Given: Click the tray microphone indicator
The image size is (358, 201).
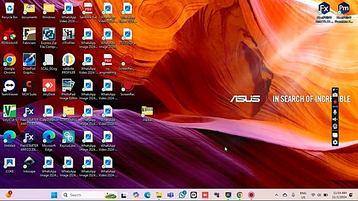Looking at the screenshot, I should [x=293, y=195].
